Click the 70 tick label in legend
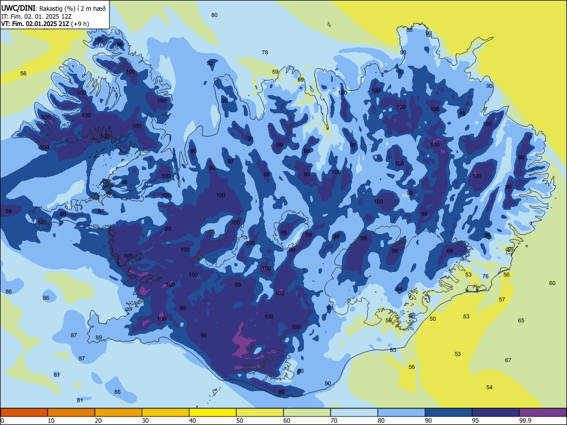Screen dimensions: 567x425 click(x=334, y=420)
